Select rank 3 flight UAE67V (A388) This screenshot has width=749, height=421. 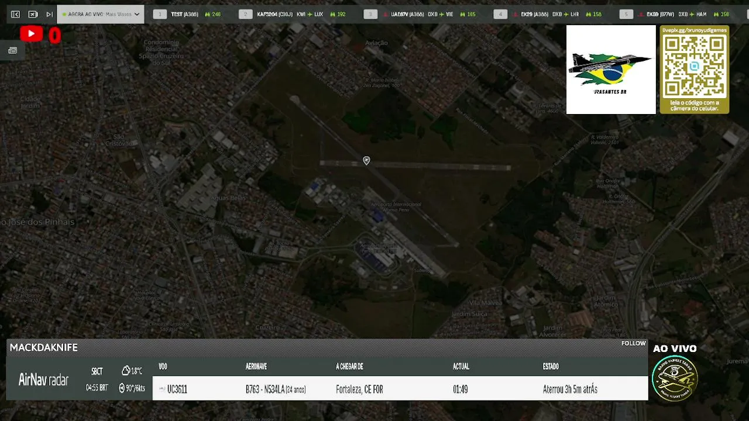tap(407, 14)
